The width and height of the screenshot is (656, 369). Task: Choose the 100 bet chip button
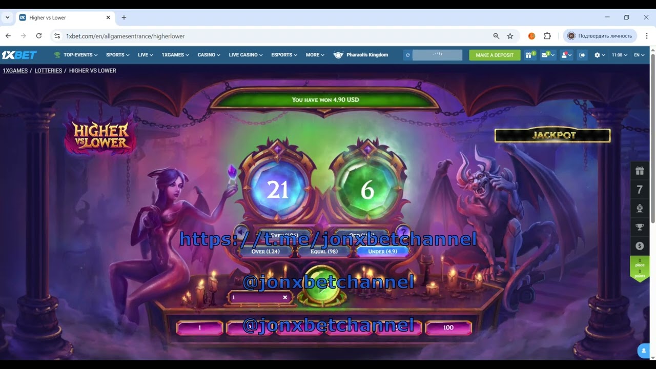448,327
